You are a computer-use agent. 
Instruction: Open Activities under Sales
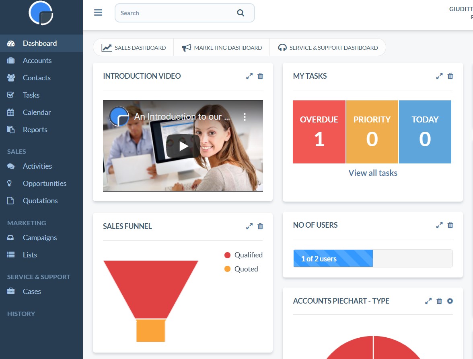coord(41,166)
